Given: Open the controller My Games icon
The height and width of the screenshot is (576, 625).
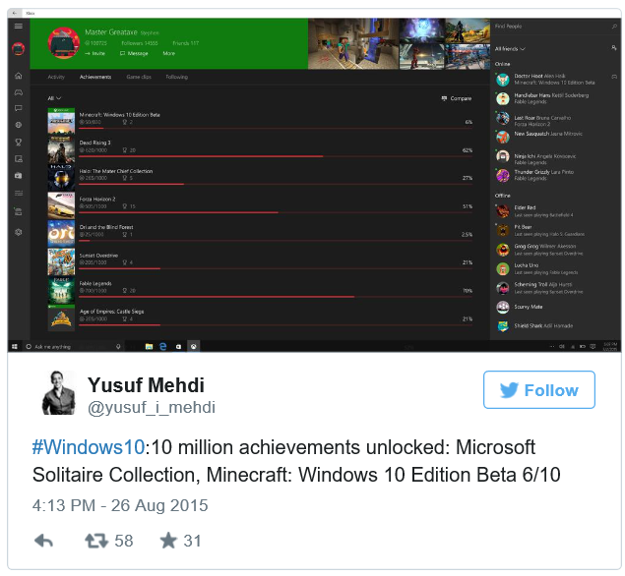Looking at the screenshot, I should click(19, 92).
